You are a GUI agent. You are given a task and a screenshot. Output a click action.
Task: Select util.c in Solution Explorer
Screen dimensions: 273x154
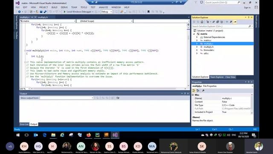tap(206, 53)
